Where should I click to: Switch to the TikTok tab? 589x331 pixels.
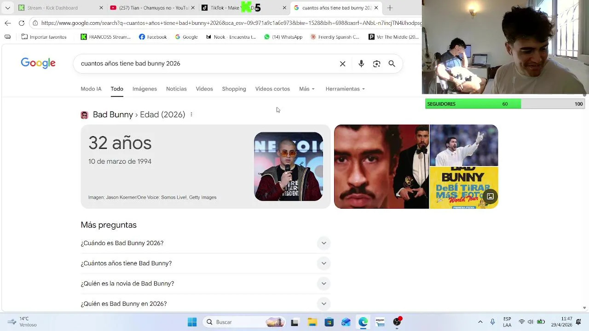(239, 8)
